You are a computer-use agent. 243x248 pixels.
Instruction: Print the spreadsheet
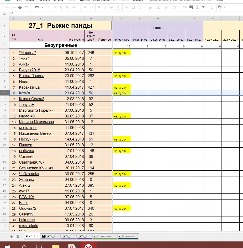20,7
